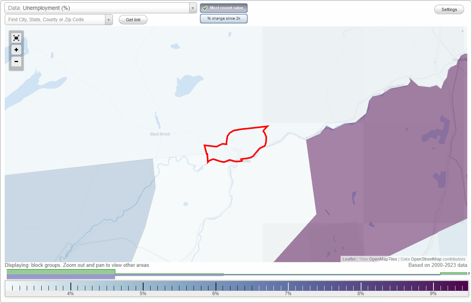This screenshot has height=303, width=472.
Task: Click the fullscreen map icon
Action: pos(16,38)
